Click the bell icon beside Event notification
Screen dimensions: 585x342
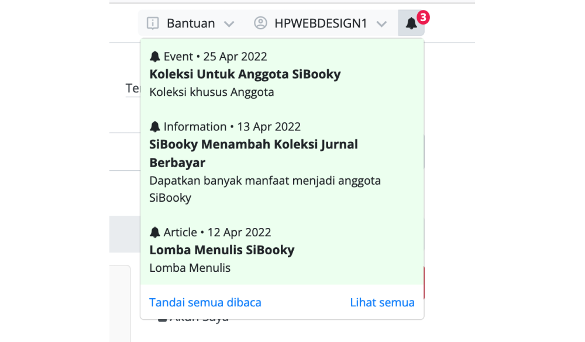[155, 57]
